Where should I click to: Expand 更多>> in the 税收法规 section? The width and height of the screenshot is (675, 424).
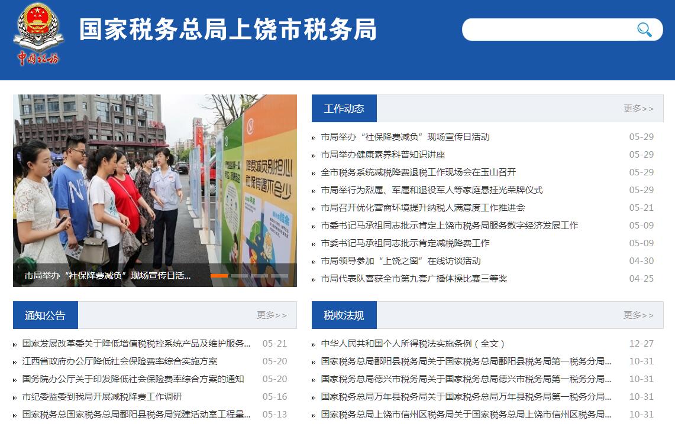[x=638, y=315]
